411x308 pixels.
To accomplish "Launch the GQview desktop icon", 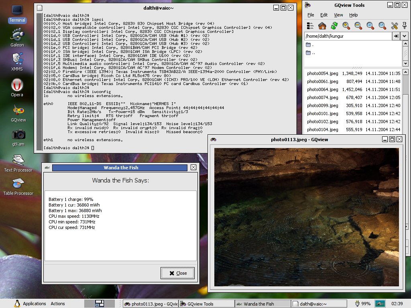I will click(x=18, y=113).
